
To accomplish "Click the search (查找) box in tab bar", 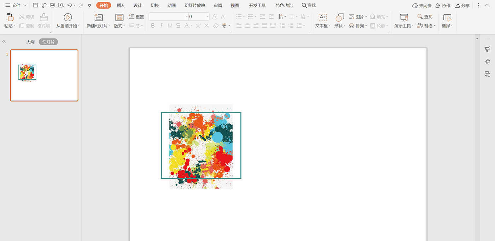I will 309,5.
